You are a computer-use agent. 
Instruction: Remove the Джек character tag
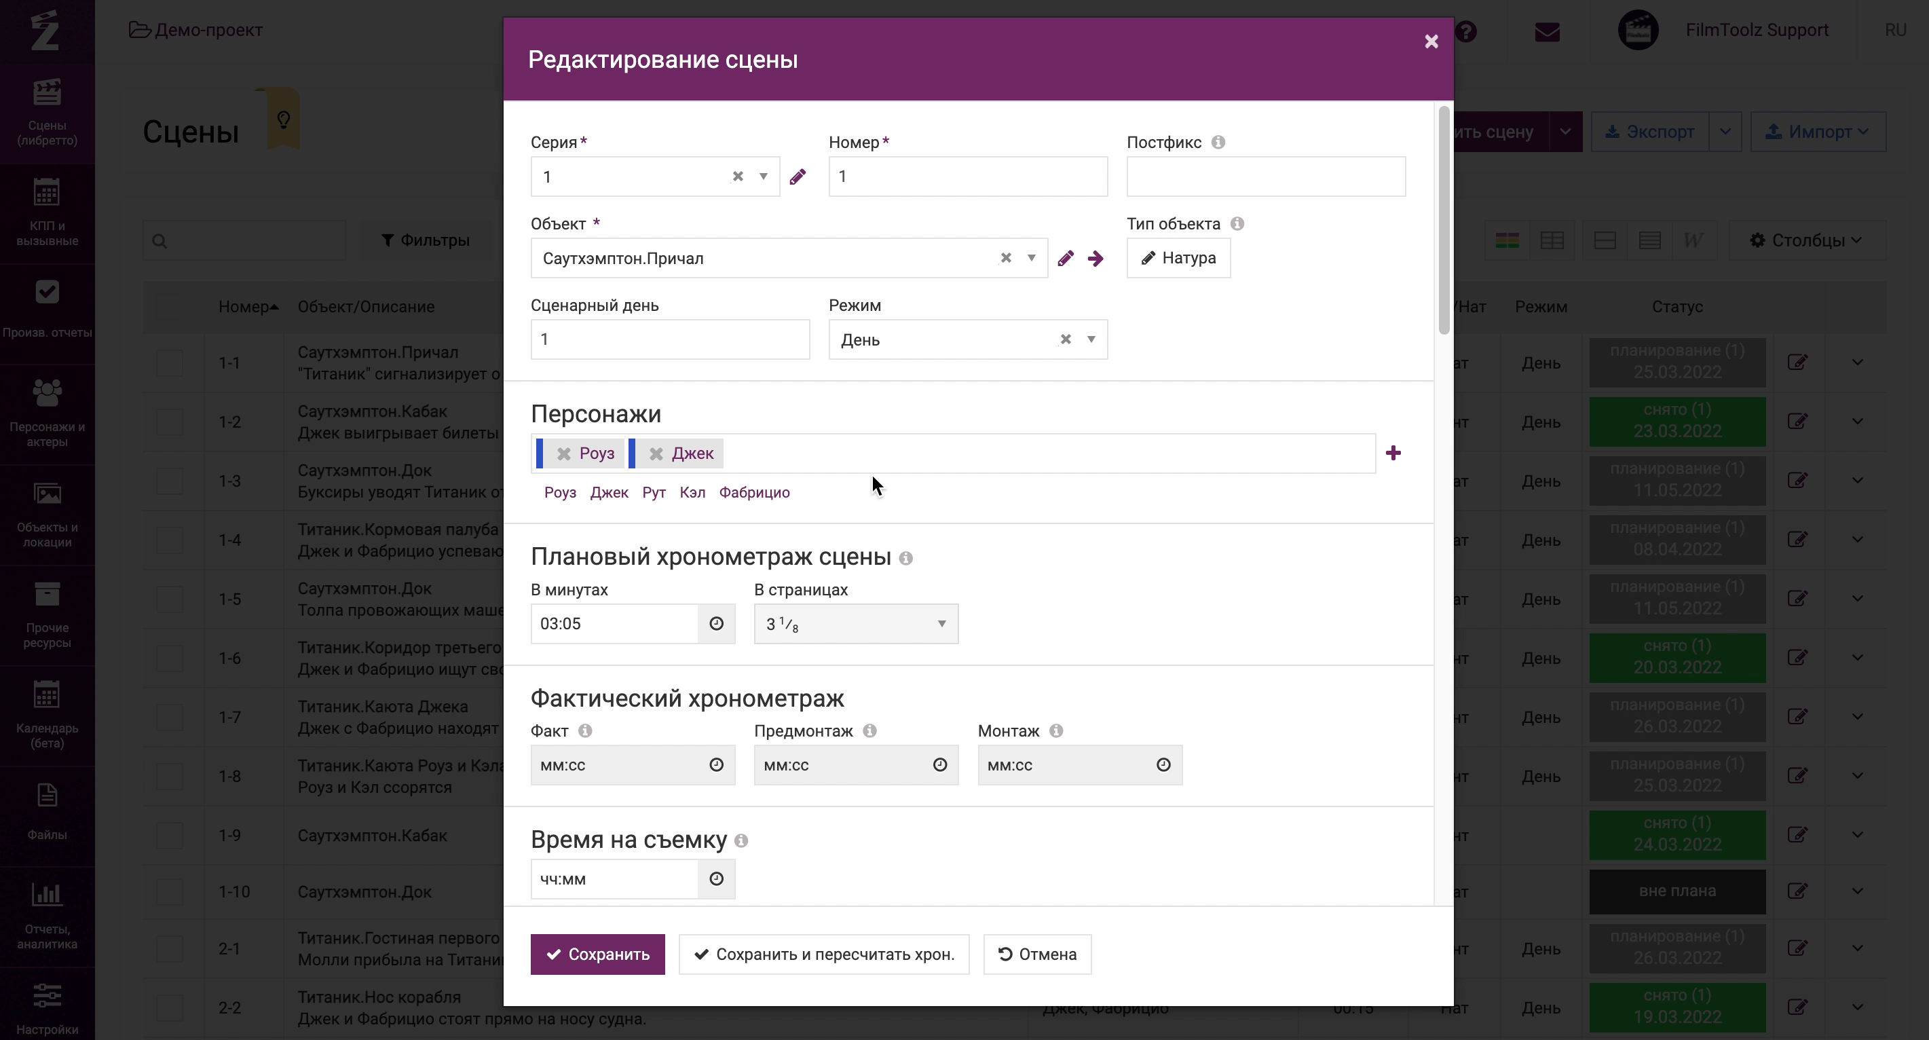(656, 453)
